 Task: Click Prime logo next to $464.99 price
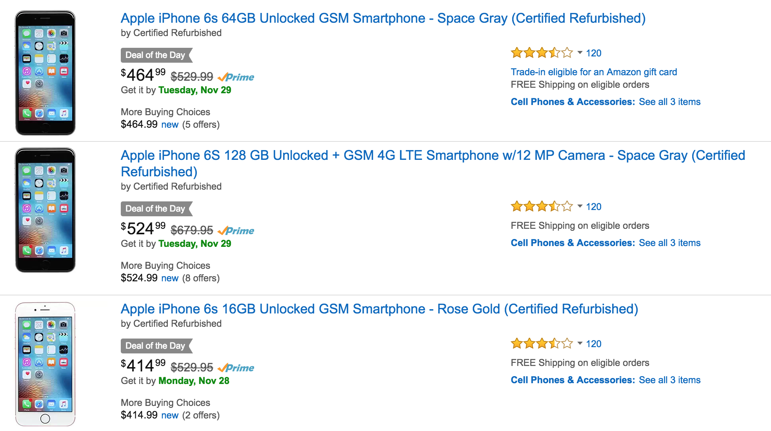pos(236,77)
